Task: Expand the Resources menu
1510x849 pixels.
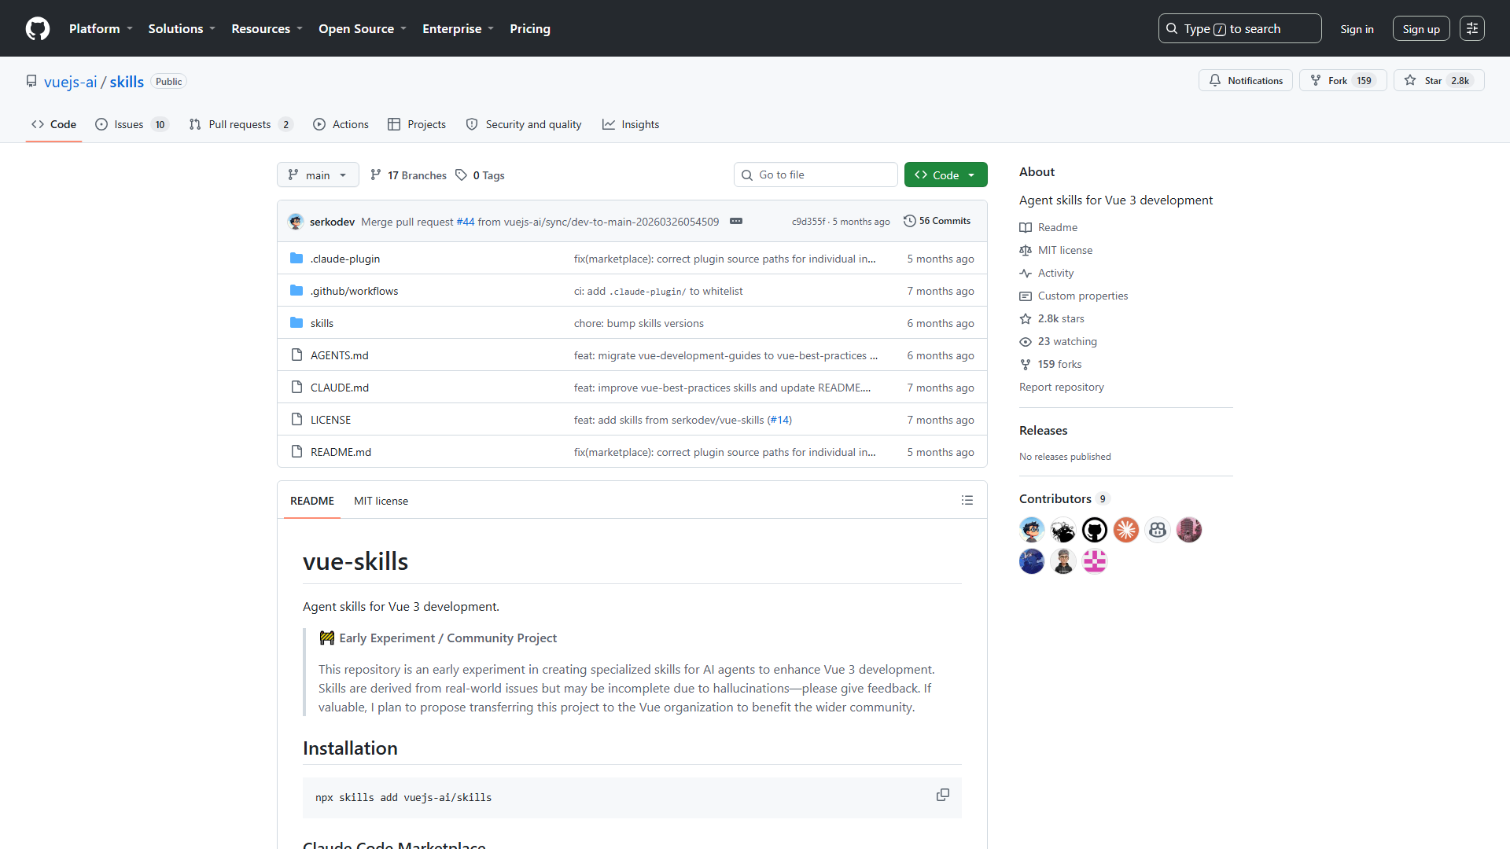Action: [267, 28]
